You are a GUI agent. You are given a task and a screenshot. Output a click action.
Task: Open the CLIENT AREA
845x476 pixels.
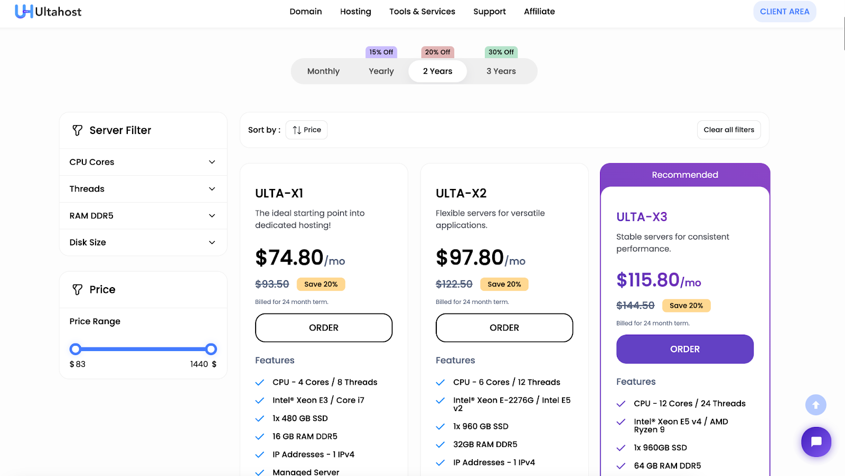785,12
